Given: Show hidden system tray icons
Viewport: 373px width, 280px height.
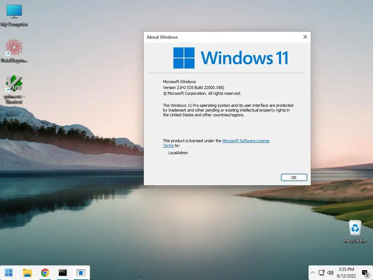Looking at the screenshot, I should point(313,273).
